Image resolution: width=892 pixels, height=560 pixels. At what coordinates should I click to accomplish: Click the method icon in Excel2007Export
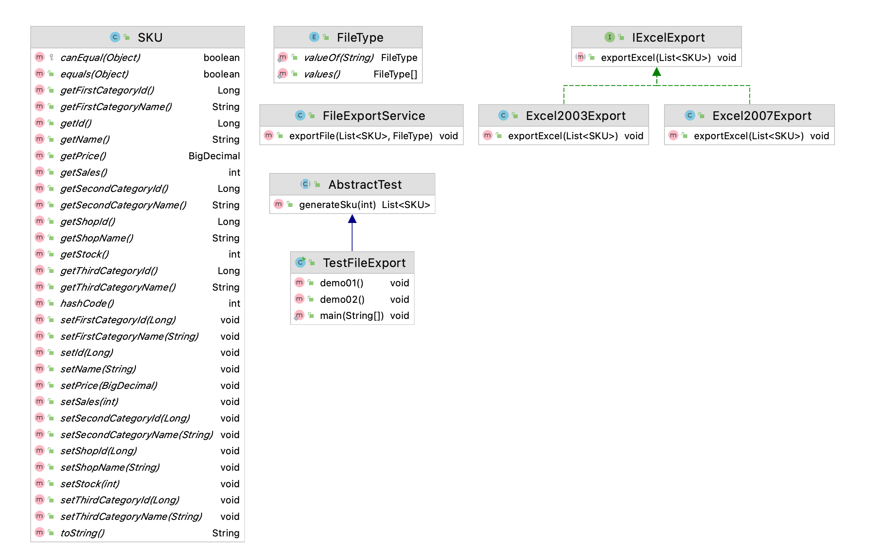pyautogui.click(x=673, y=135)
